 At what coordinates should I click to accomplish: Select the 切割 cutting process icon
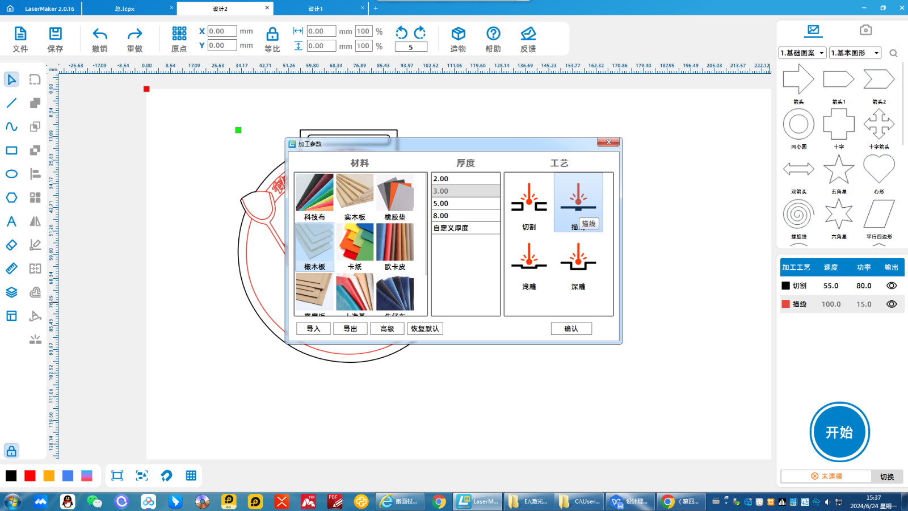pos(528,200)
